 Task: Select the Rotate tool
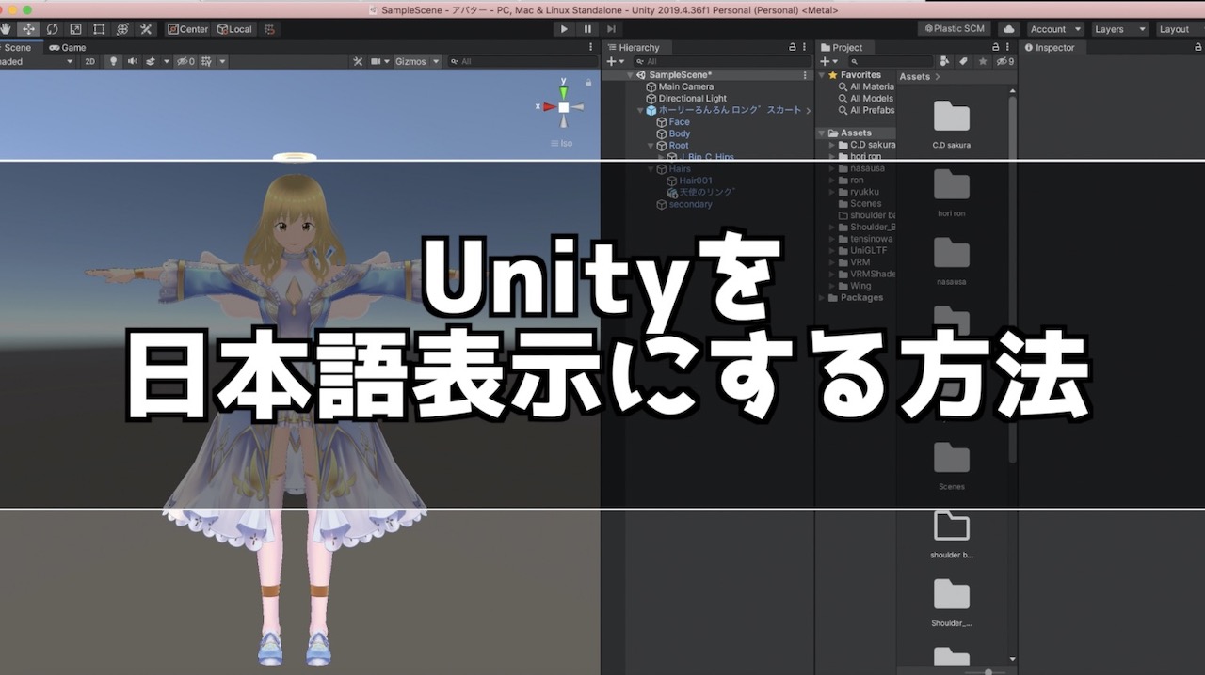click(x=52, y=28)
